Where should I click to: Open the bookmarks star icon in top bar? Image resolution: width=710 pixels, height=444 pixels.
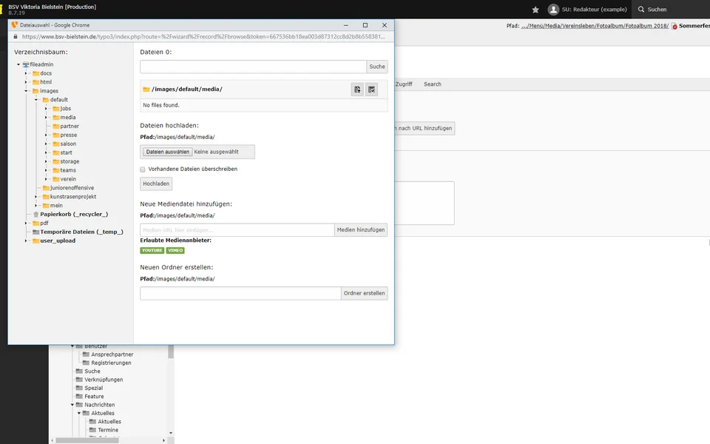pyautogui.click(x=535, y=10)
